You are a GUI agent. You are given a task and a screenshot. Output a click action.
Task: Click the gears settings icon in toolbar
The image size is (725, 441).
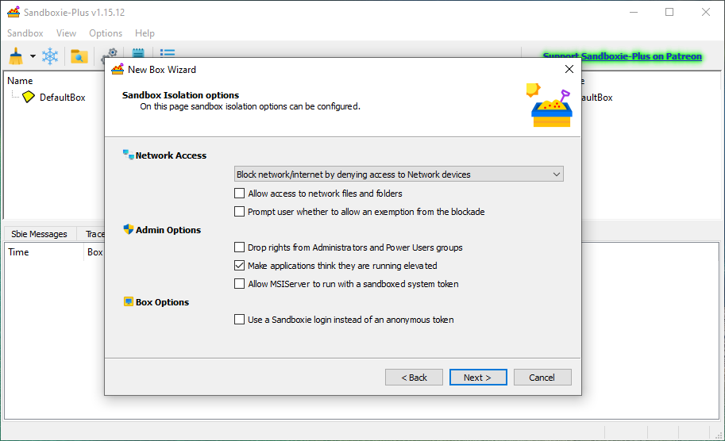[110, 54]
